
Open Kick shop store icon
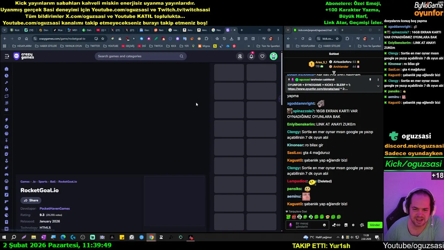point(346,225)
